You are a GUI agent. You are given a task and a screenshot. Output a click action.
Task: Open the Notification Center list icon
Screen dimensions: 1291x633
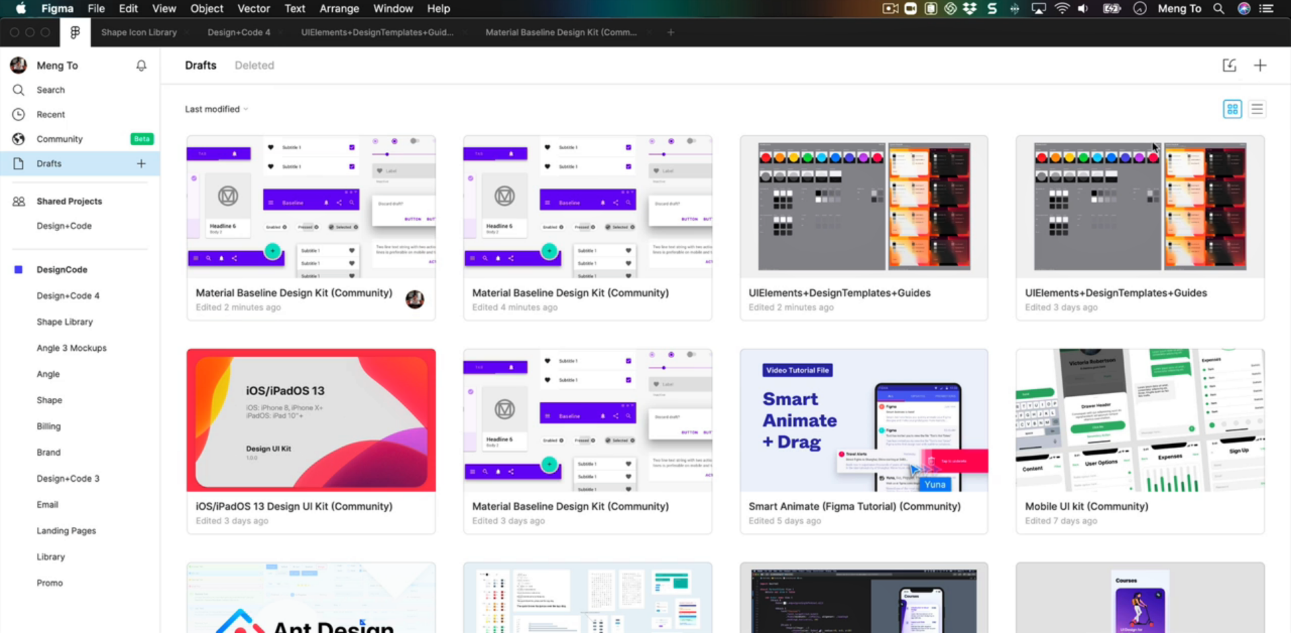1266,8
